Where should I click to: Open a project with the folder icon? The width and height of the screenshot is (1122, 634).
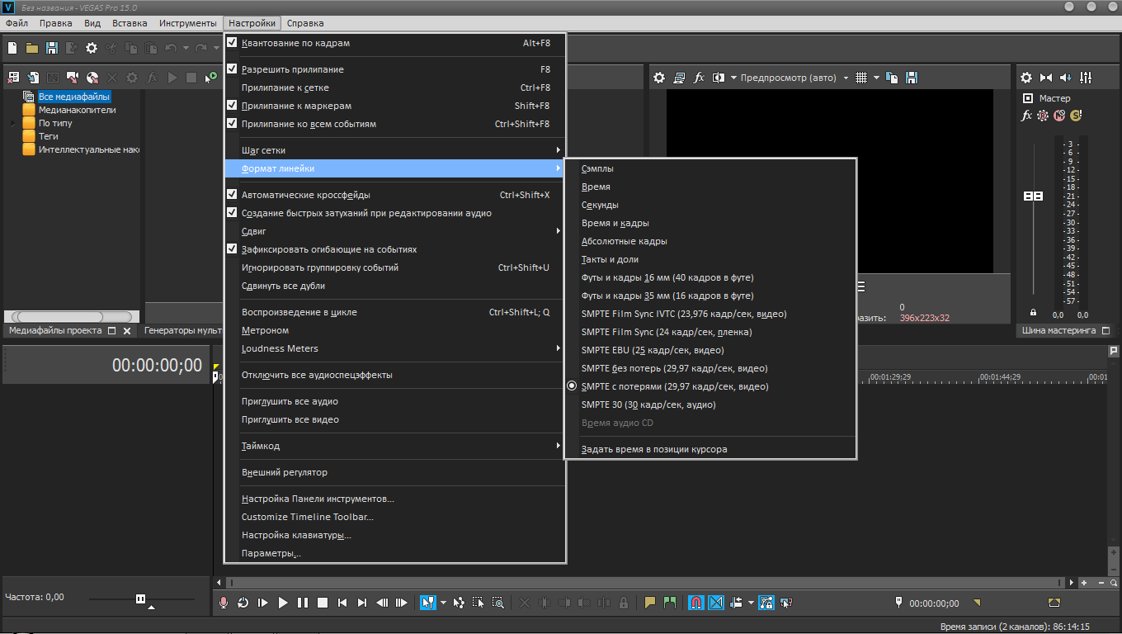click(32, 49)
